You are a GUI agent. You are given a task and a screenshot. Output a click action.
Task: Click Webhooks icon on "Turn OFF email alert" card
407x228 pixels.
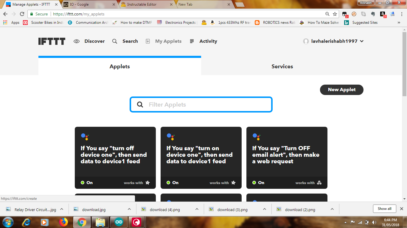[x=319, y=183]
